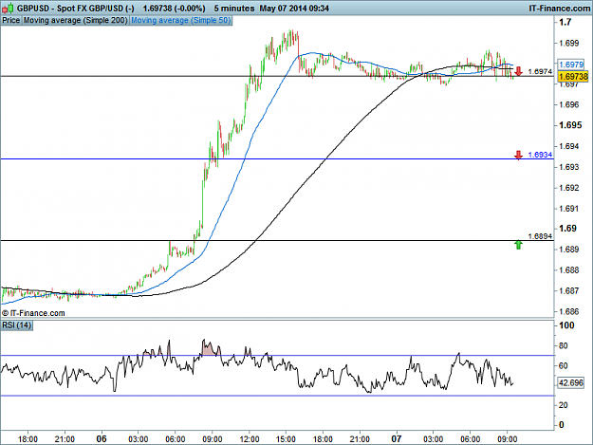Click the May 07 2014 09:34 timestamp
The height and width of the screenshot is (445, 593).
[x=294, y=8]
